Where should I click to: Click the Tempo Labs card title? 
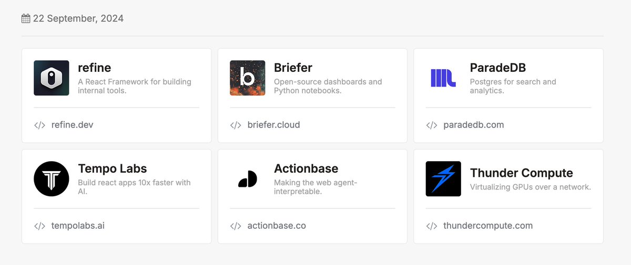coord(113,168)
